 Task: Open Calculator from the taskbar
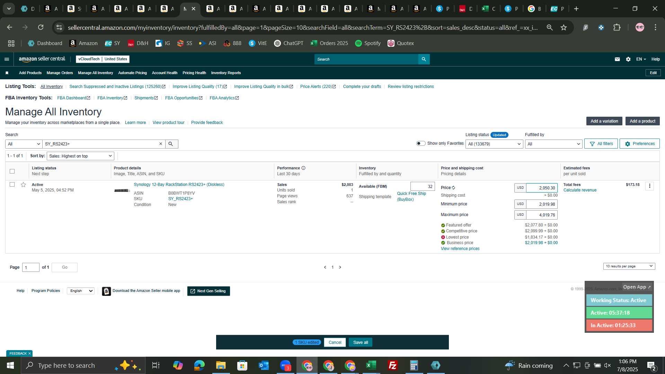point(414,365)
